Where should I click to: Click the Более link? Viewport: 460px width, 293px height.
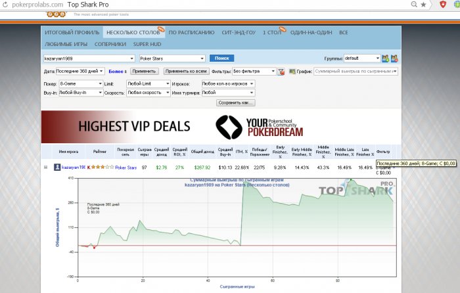(116, 71)
